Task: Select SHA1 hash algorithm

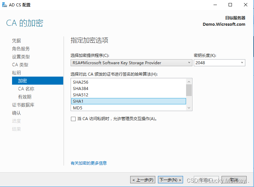Action: pyautogui.click(x=129, y=101)
